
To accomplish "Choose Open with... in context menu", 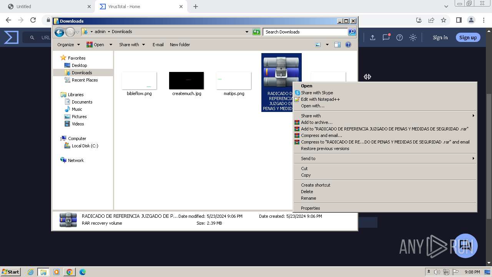I will click(385, 106).
